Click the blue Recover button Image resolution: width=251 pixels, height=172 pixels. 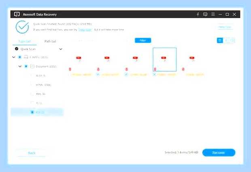[219, 153]
